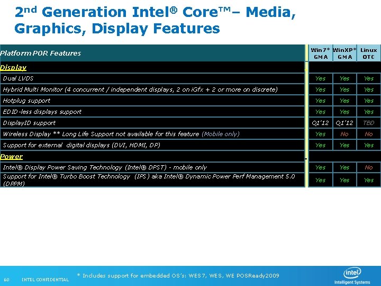This screenshot has width=381, height=286.
Task: Click the "TBD" cell in the Linux column
Action: pyautogui.click(x=369, y=123)
